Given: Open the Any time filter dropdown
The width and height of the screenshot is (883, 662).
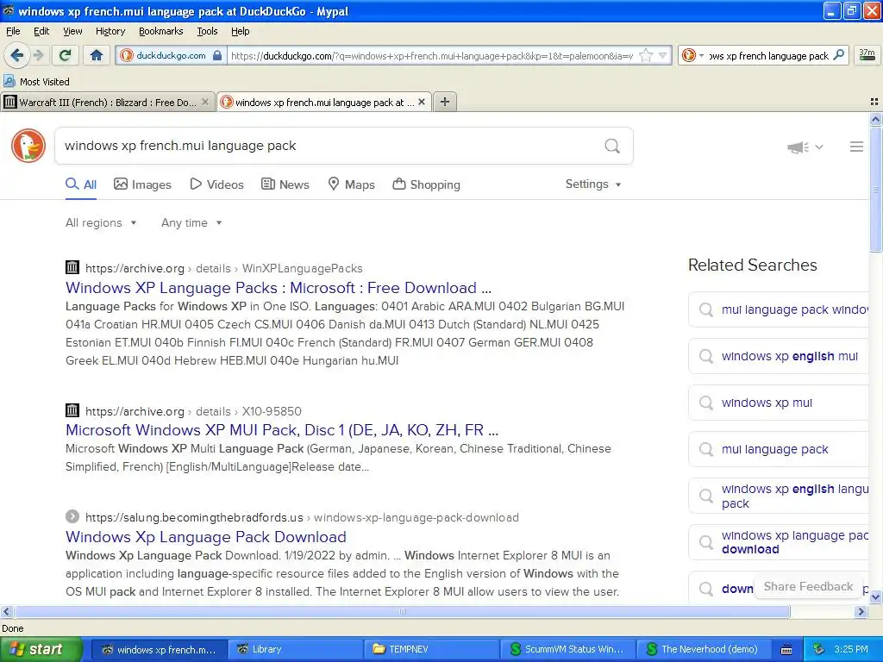Looking at the screenshot, I should [191, 223].
